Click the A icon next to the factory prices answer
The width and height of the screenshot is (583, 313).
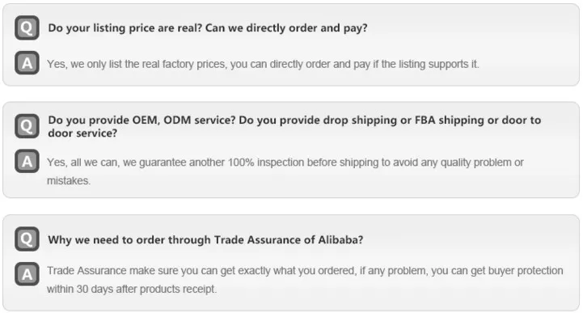(27, 63)
